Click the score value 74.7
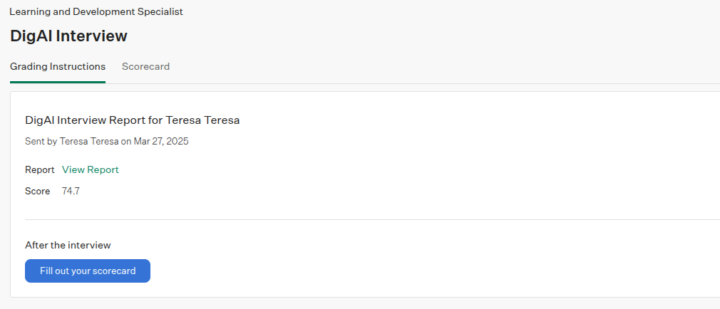Viewport: 720px width, 309px height. coord(71,192)
